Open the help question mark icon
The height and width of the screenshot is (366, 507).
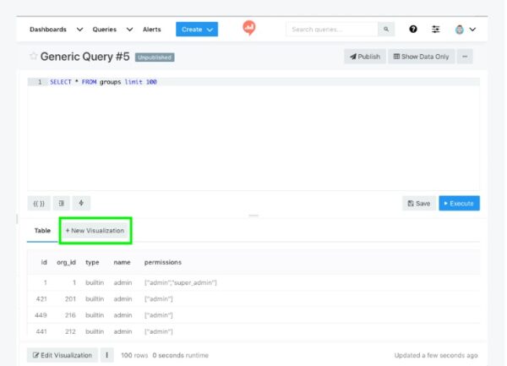tap(413, 30)
